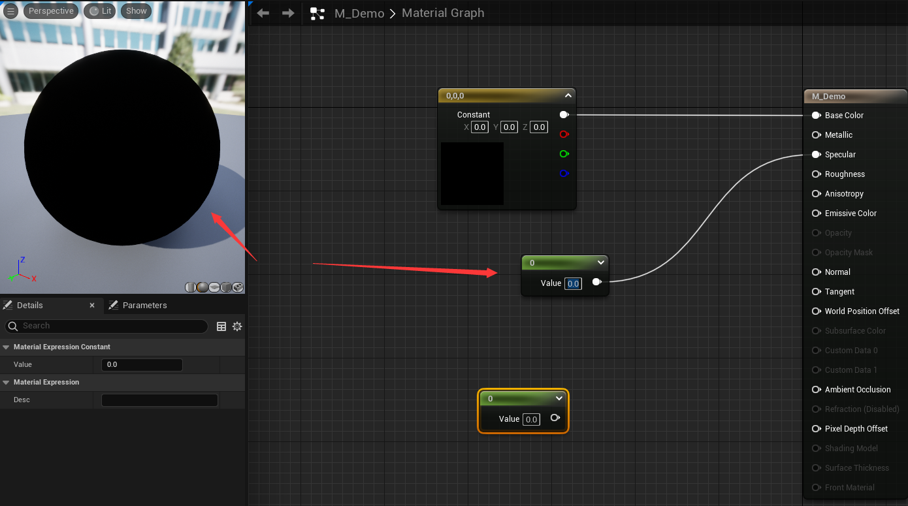The image size is (908, 506).
Task: Click the Metallic input pin on M_Demo
Action: (816, 135)
